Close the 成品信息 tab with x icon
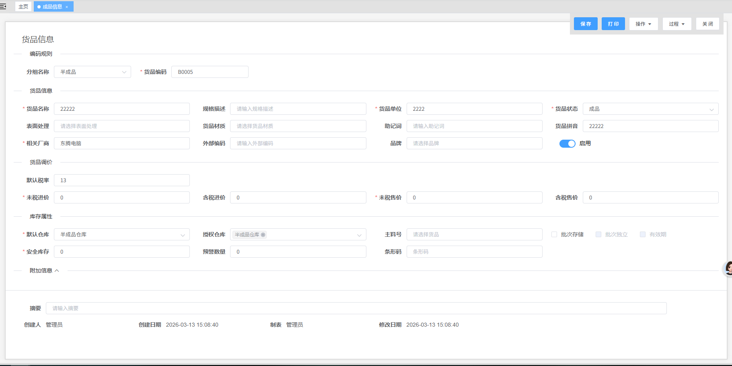Viewport: 732px width, 366px height. [x=67, y=7]
